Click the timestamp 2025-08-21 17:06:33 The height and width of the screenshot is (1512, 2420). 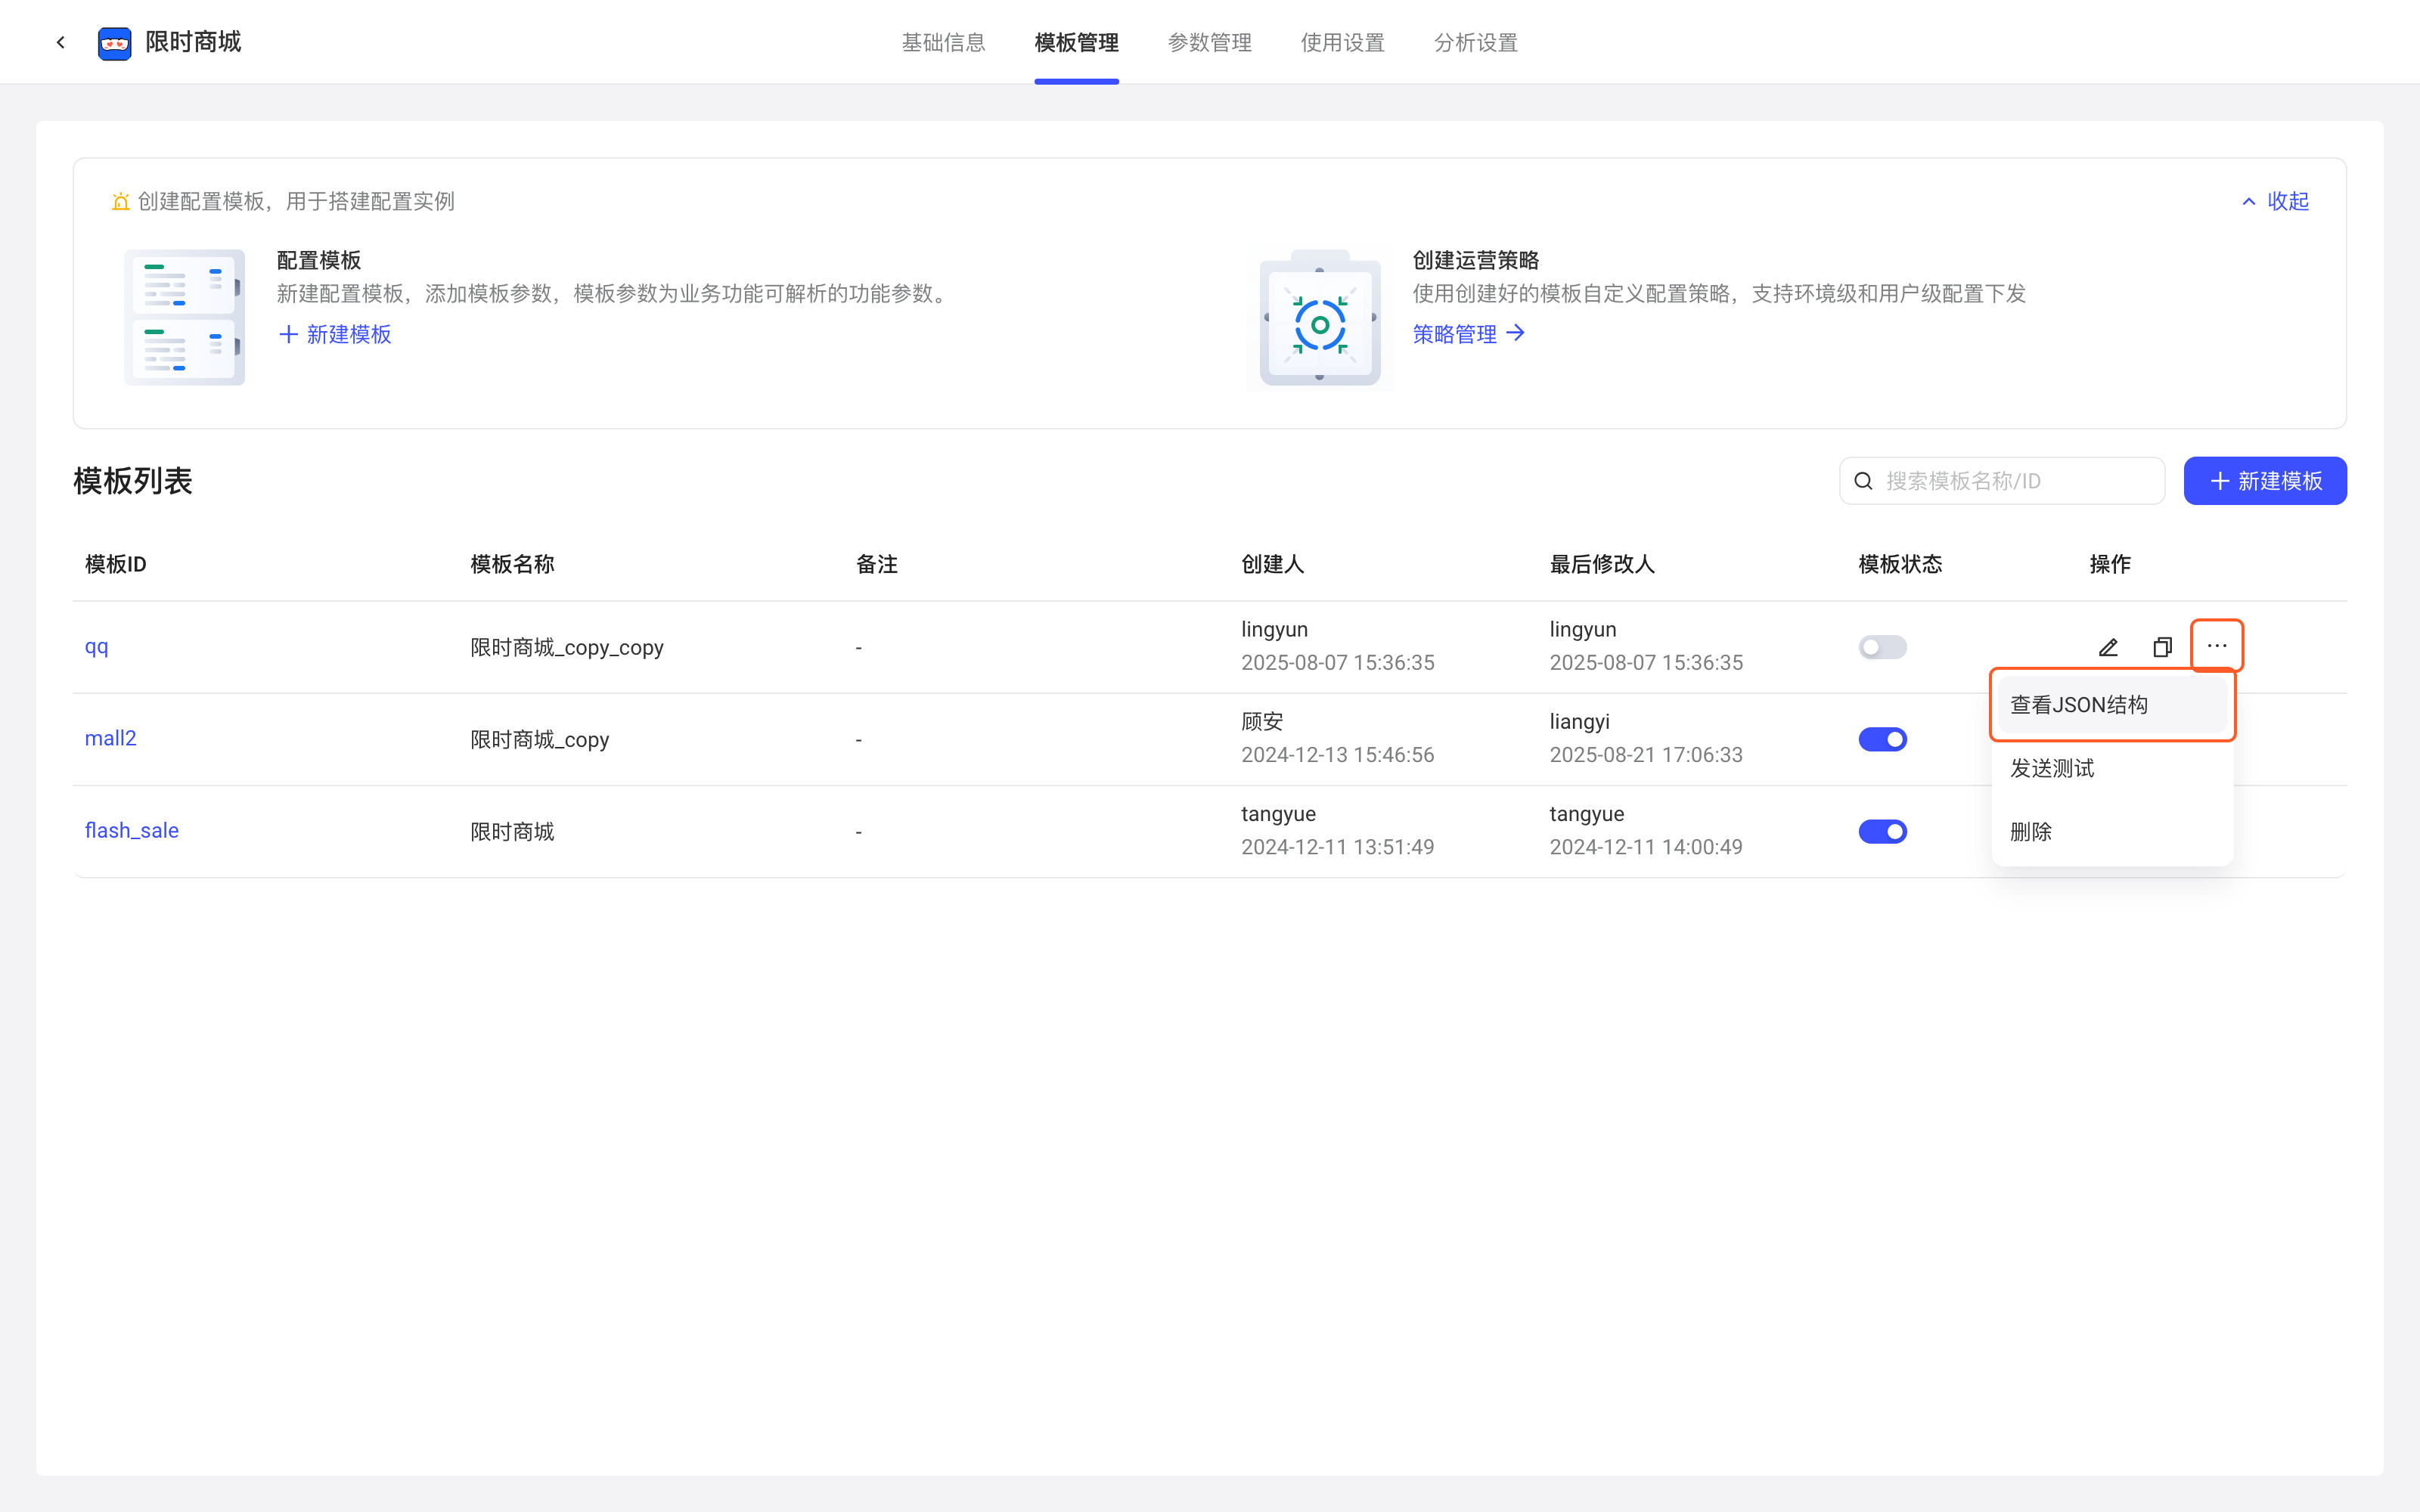pyautogui.click(x=1646, y=755)
